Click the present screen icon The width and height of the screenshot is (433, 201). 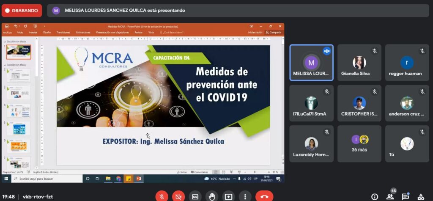point(228,196)
